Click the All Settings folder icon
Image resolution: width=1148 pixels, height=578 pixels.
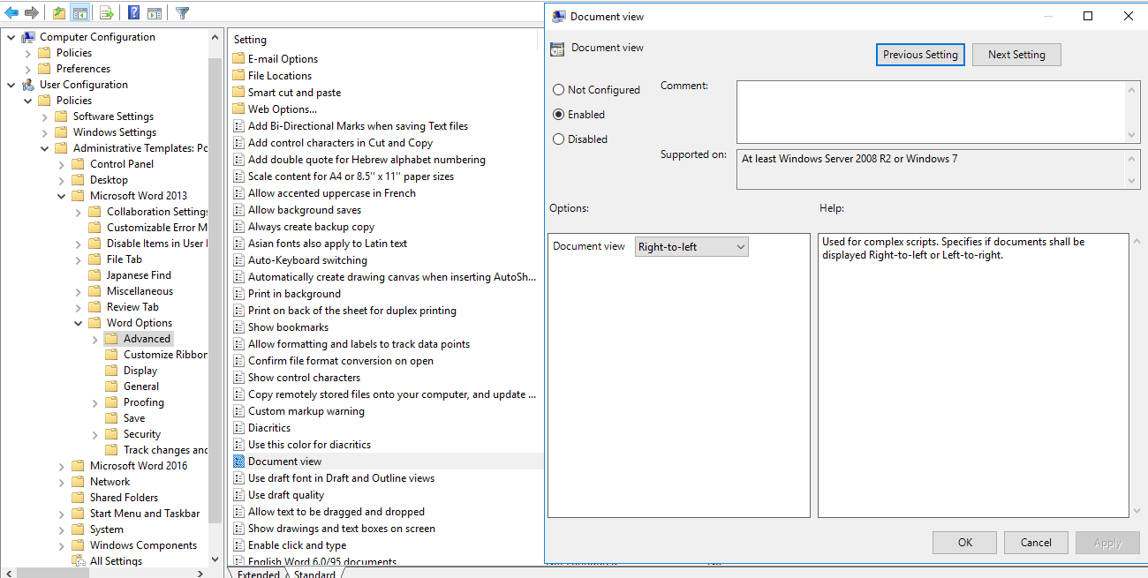click(78, 561)
